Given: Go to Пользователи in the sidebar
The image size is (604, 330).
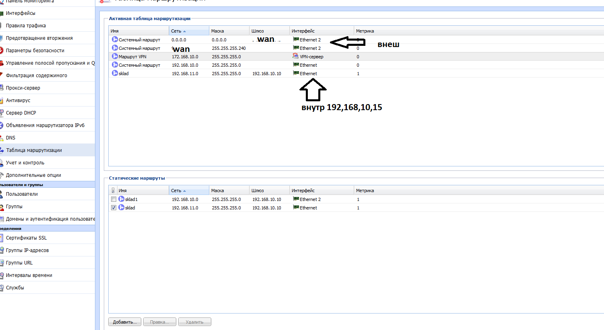Looking at the screenshot, I should coord(22,194).
